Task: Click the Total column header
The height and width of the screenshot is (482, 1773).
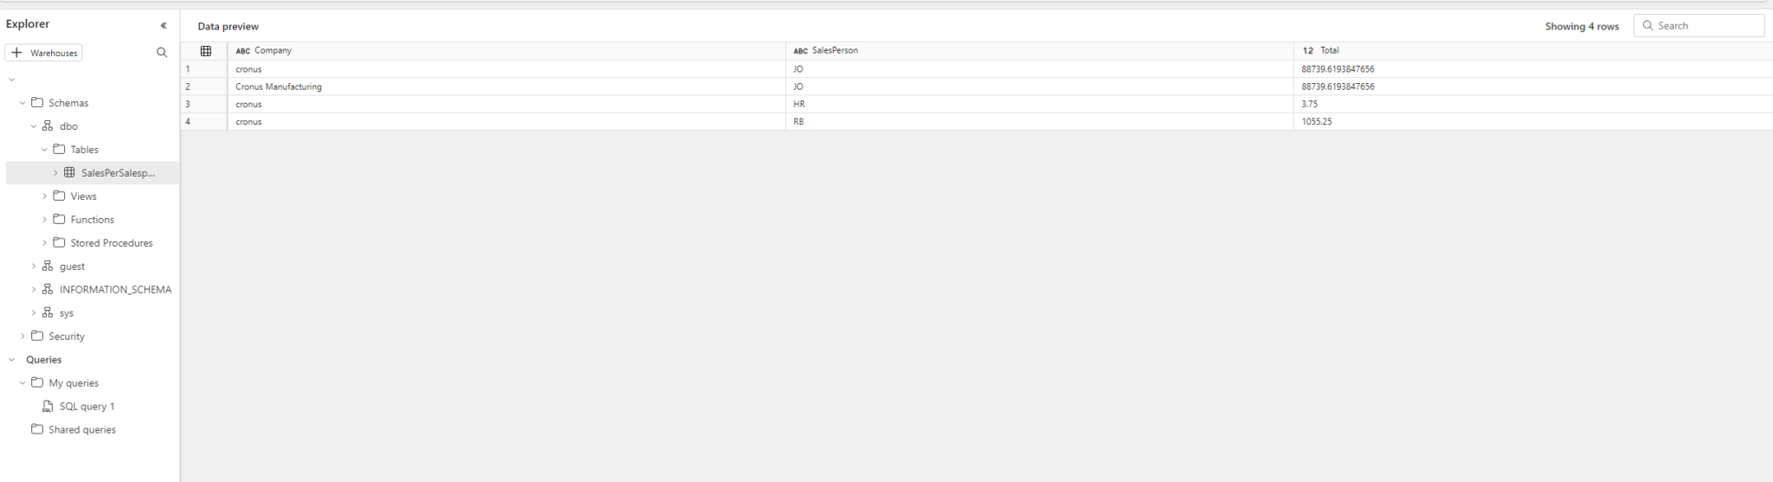Action: tap(1329, 51)
